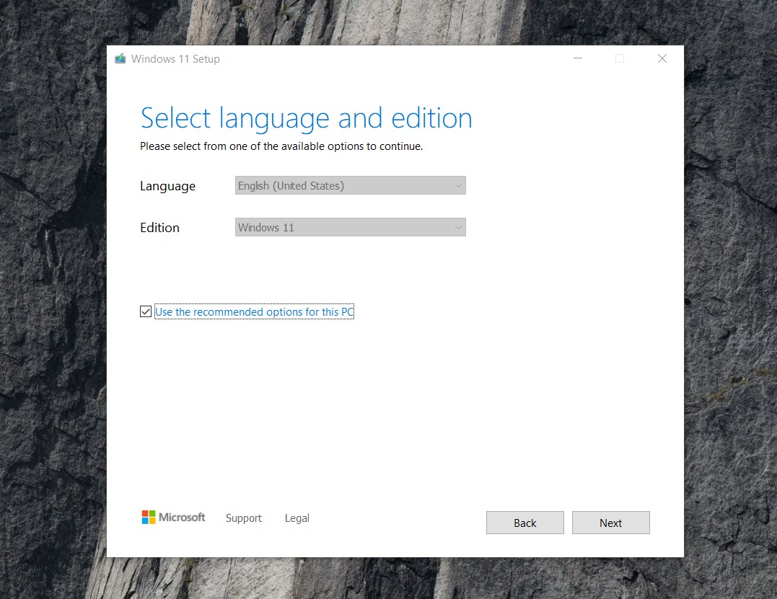777x599 pixels.
Task: Click the Next button
Action: click(x=610, y=523)
